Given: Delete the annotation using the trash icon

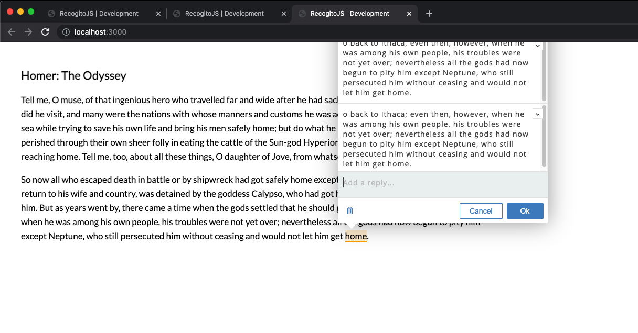Looking at the screenshot, I should tap(349, 210).
